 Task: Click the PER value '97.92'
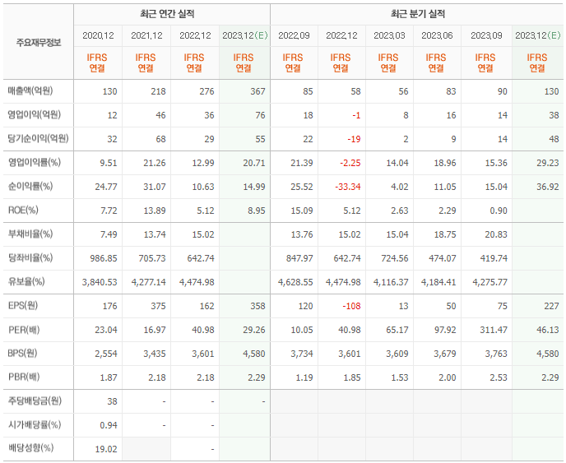click(445, 331)
